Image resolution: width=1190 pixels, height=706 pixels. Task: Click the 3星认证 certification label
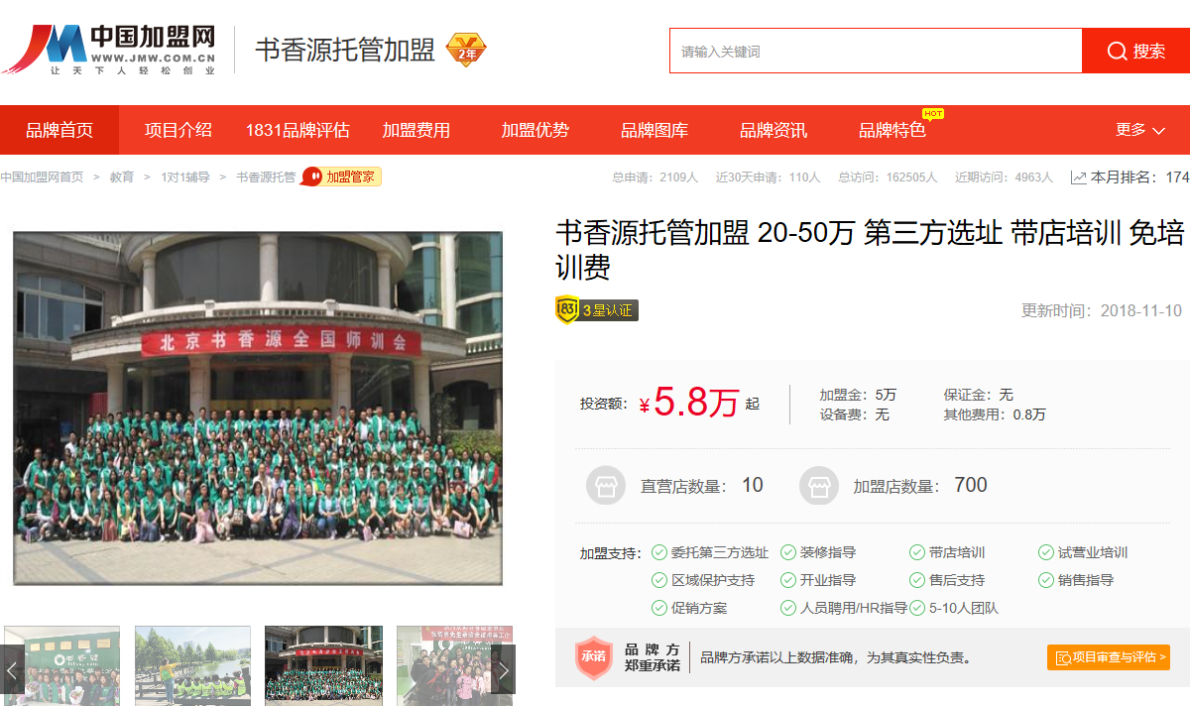pyautogui.click(x=607, y=310)
